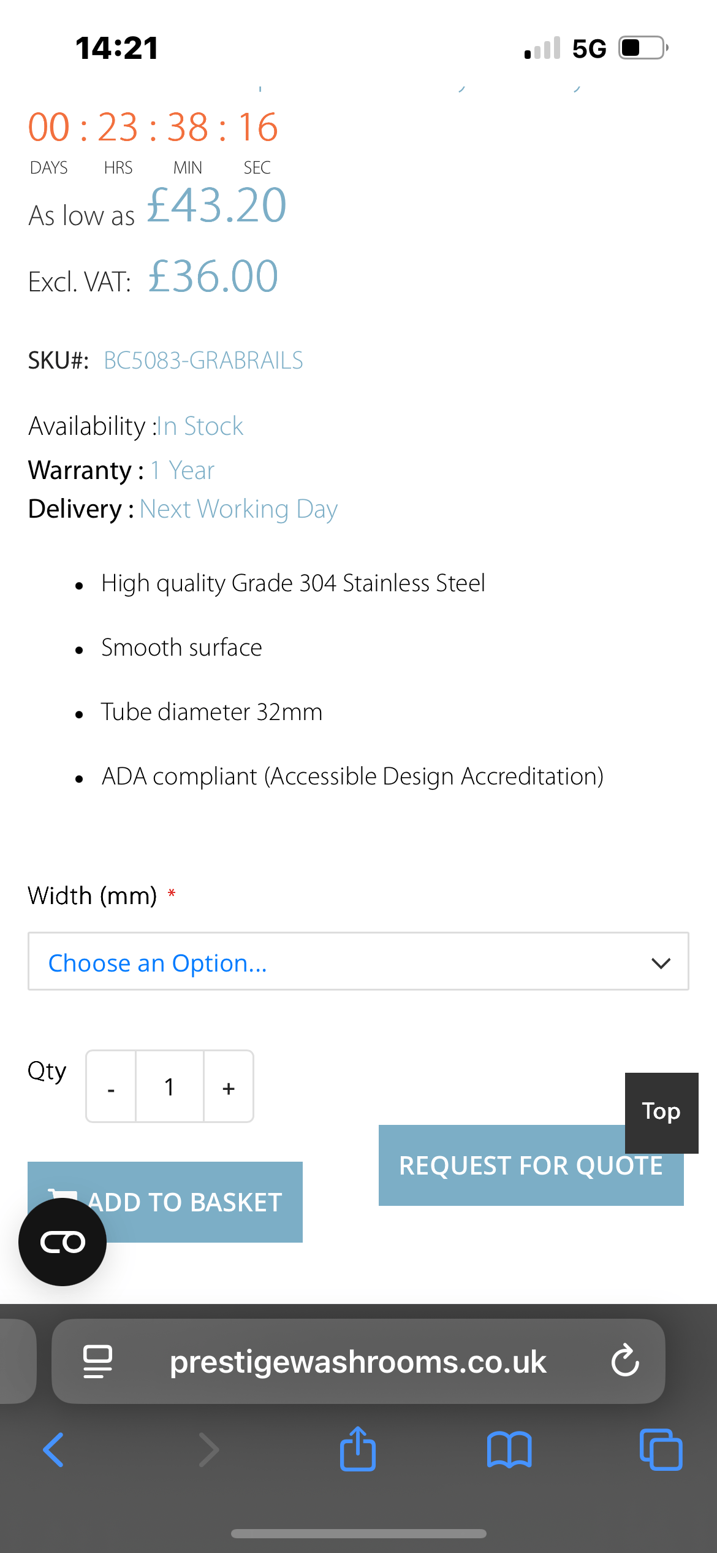Open the page settings menu icon
The width and height of the screenshot is (717, 1553).
97,1361
